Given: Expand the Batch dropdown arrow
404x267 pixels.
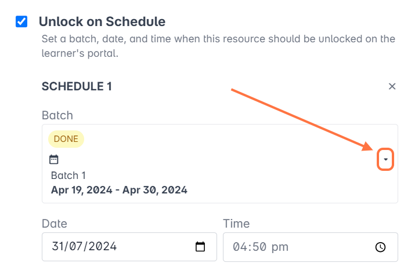Looking at the screenshot, I should (385, 159).
